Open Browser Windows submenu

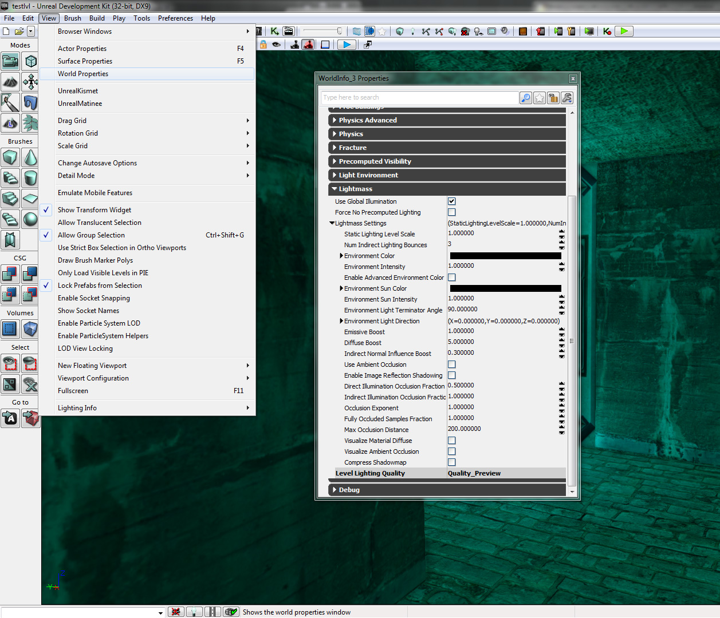click(147, 31)
